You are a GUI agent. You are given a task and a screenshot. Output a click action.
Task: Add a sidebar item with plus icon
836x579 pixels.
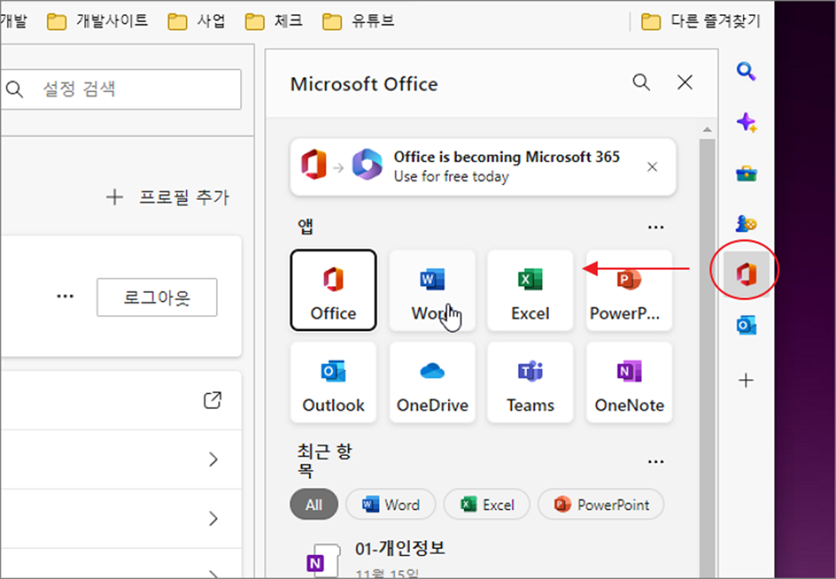pyautogui.click(x=746, y=380)
